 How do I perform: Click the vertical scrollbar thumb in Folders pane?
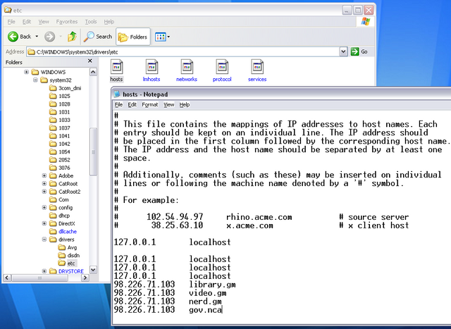pyautogui.click(x=93, y=151)
